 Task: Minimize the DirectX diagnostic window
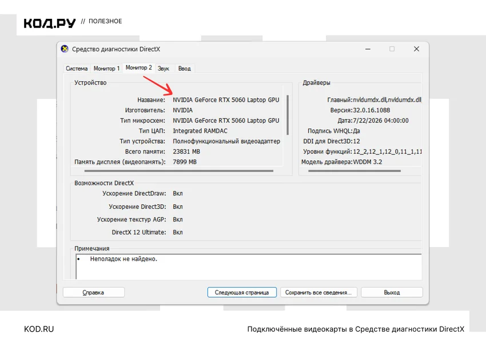click(x=368, y=49)
